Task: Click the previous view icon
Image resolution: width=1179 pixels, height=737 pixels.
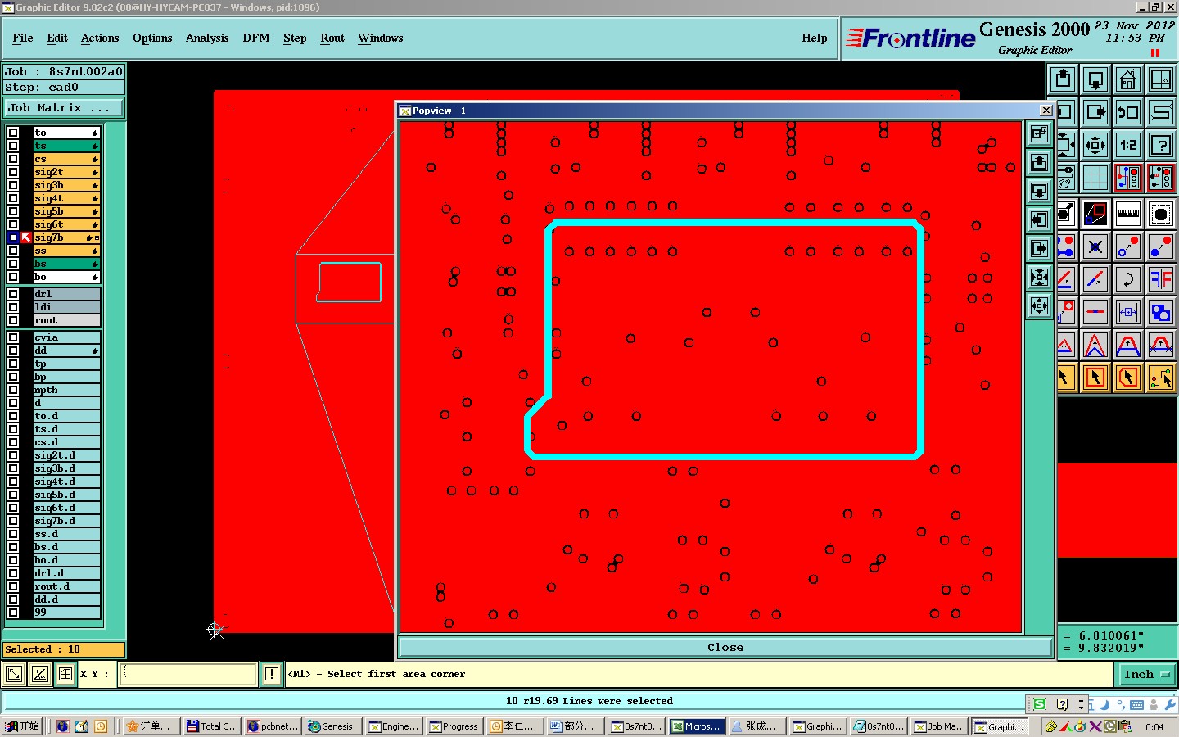Action: tap(1128, 112)
